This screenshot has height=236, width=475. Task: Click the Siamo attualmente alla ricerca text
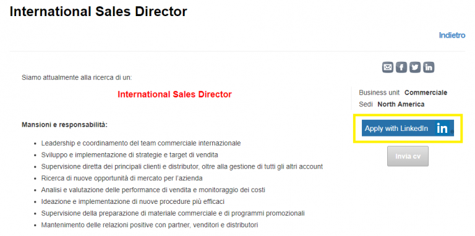click(77, 77)
